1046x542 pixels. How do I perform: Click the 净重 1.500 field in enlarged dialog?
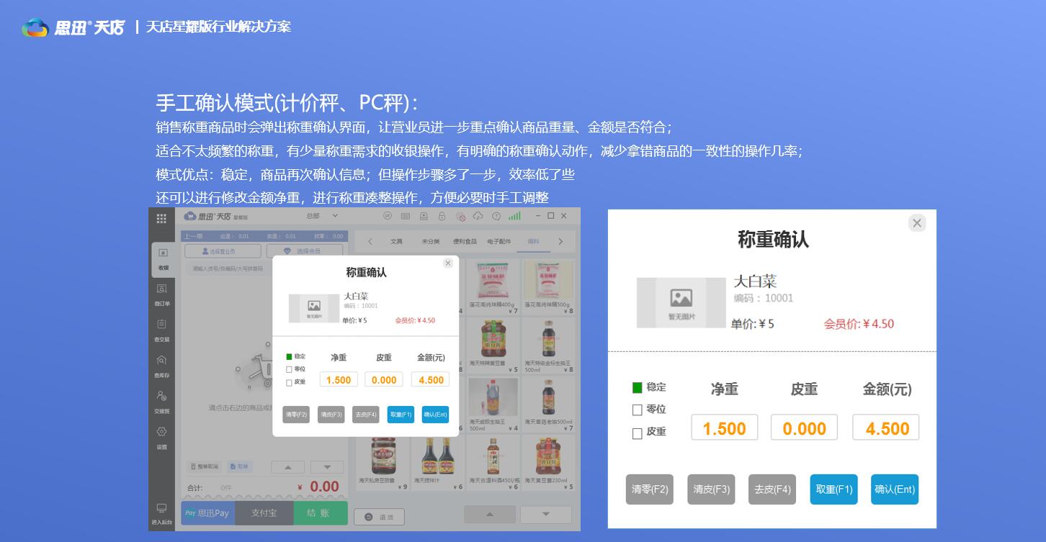tap(724, 428)
